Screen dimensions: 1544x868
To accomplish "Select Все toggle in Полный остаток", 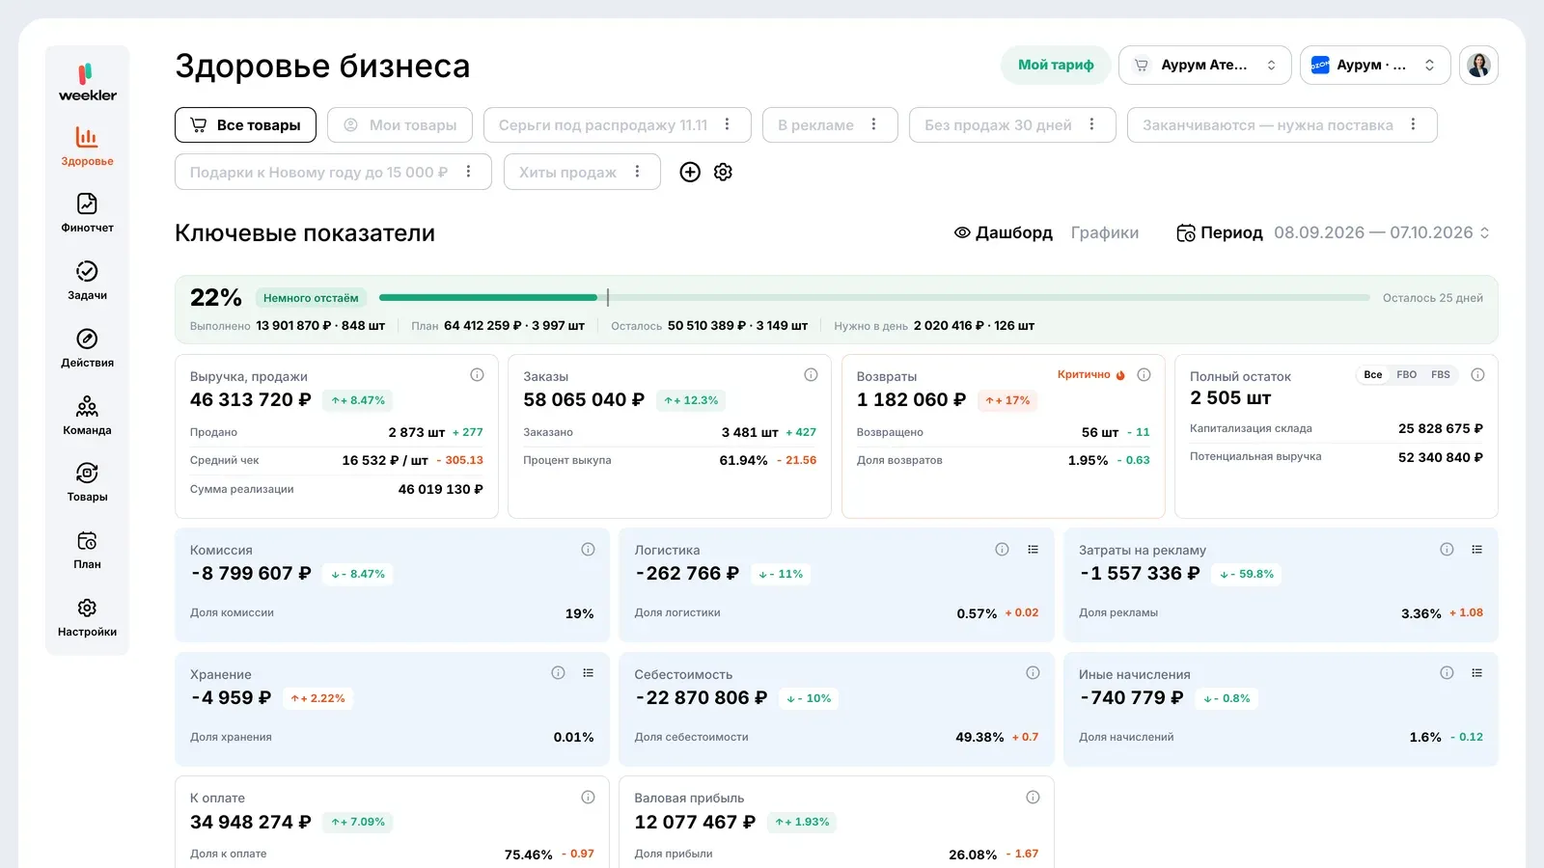I will (1373, 375).
